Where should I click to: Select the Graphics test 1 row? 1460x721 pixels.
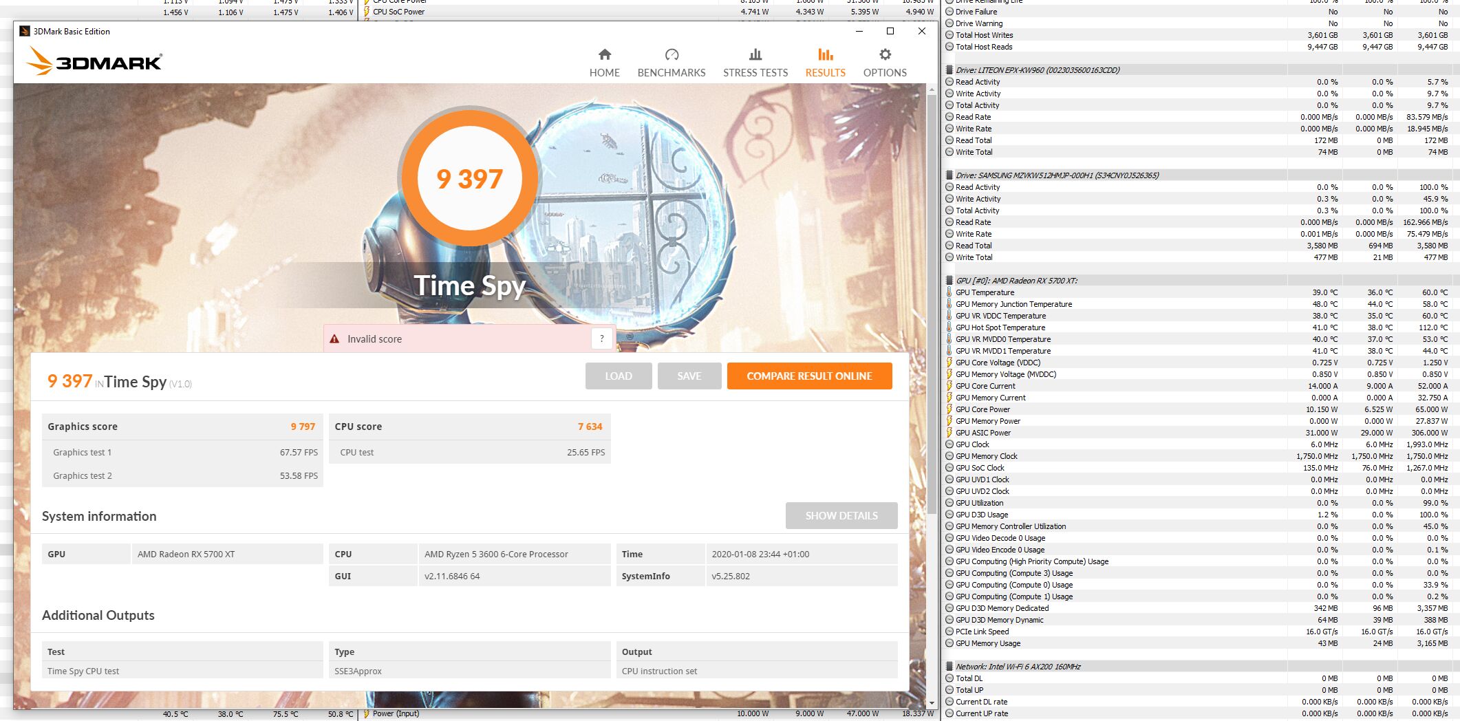[x=182, y=452]
